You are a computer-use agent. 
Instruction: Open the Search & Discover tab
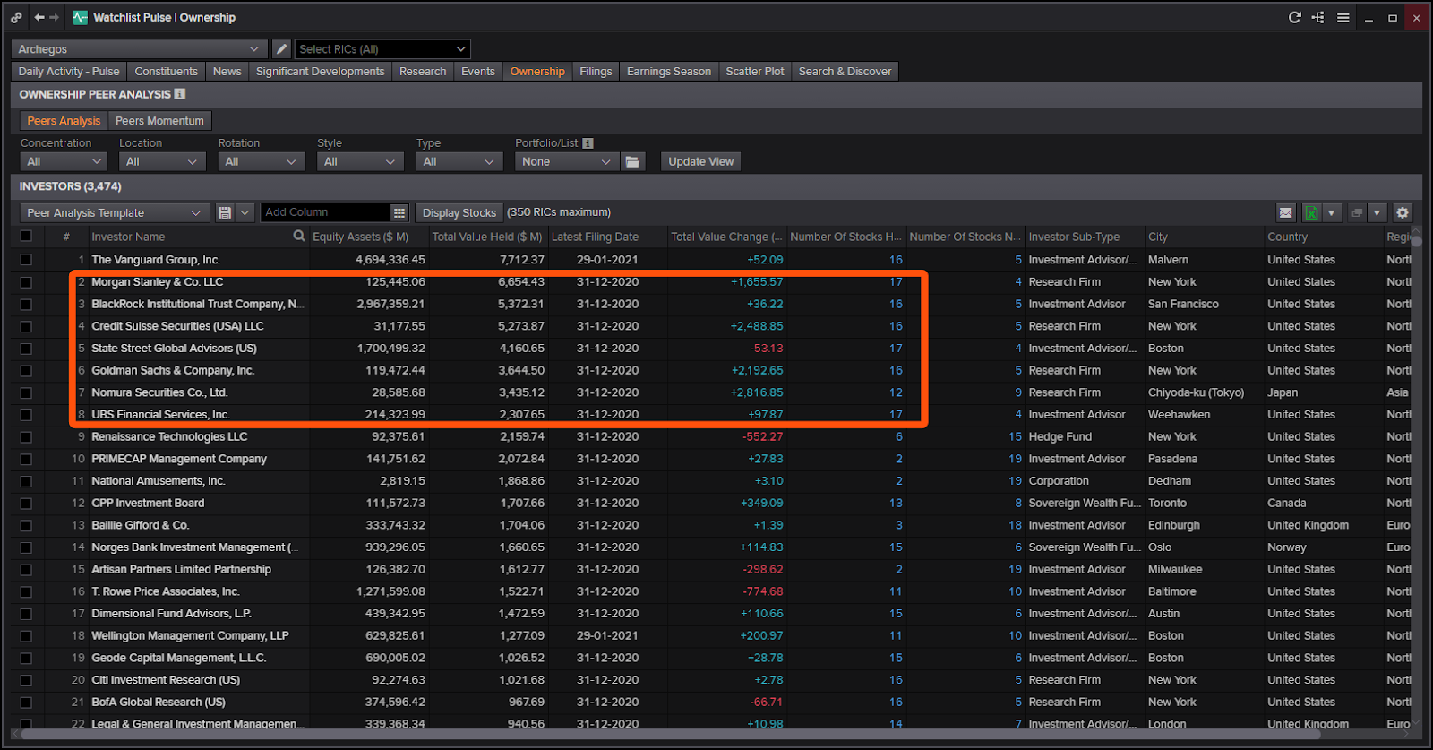coord(845,72)
